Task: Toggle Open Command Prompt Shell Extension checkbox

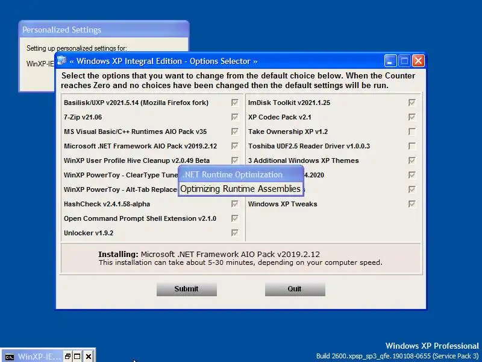Action: click(x=235, y=218)
